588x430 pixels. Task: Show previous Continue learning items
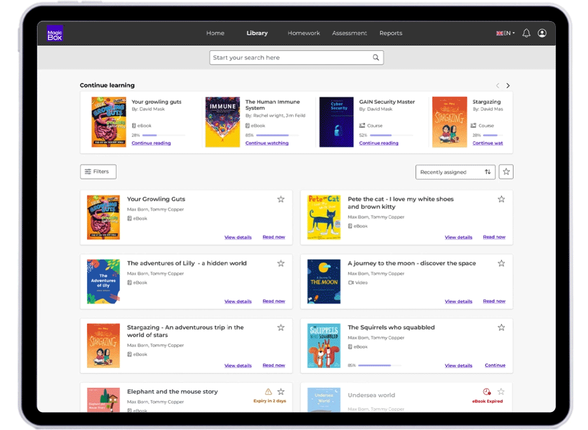click(x=498, y=85)
